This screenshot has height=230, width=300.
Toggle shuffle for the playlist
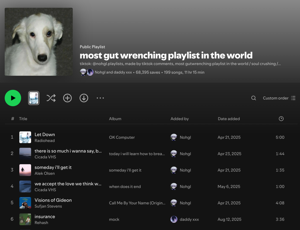51,98
